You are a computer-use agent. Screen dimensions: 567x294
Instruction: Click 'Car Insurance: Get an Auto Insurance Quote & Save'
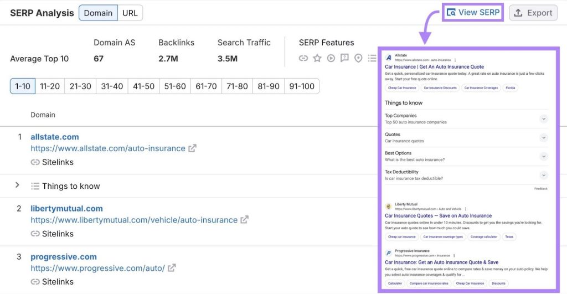[x=441, y=262]
